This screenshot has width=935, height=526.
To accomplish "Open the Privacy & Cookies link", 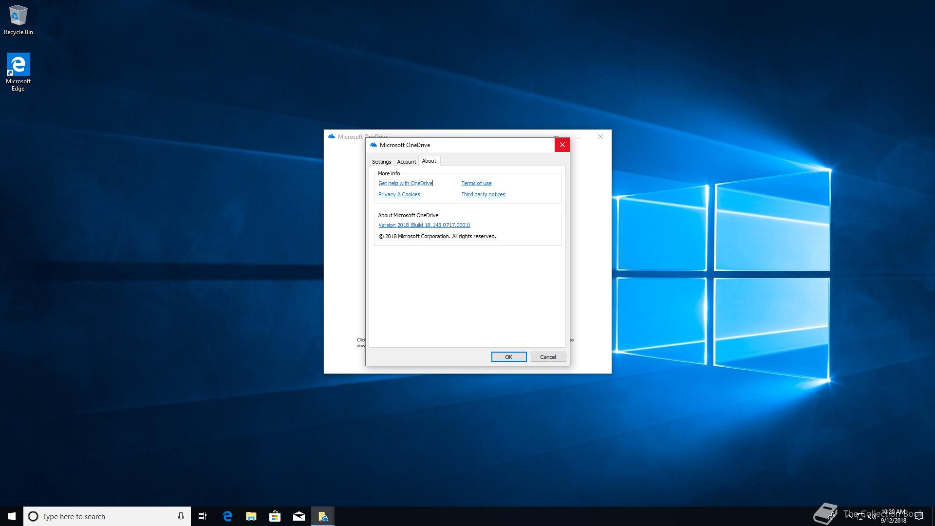I will click(399, 194).
